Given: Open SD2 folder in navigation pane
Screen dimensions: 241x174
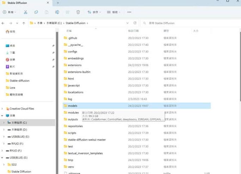Looking at the screenshot, I should (12, 164).
